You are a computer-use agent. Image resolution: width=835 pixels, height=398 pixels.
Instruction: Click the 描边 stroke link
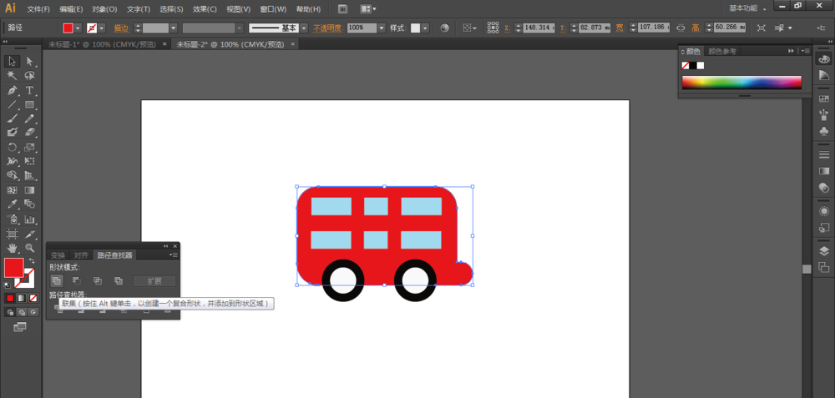click(x=122, y=28)
